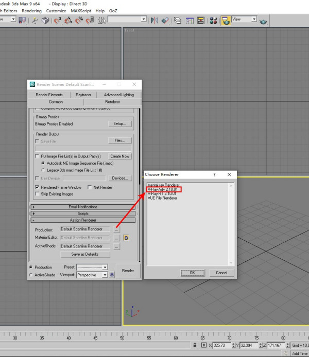Open the render type View dropdown
Screen dimensions: 309x357
tap(244, 19)
